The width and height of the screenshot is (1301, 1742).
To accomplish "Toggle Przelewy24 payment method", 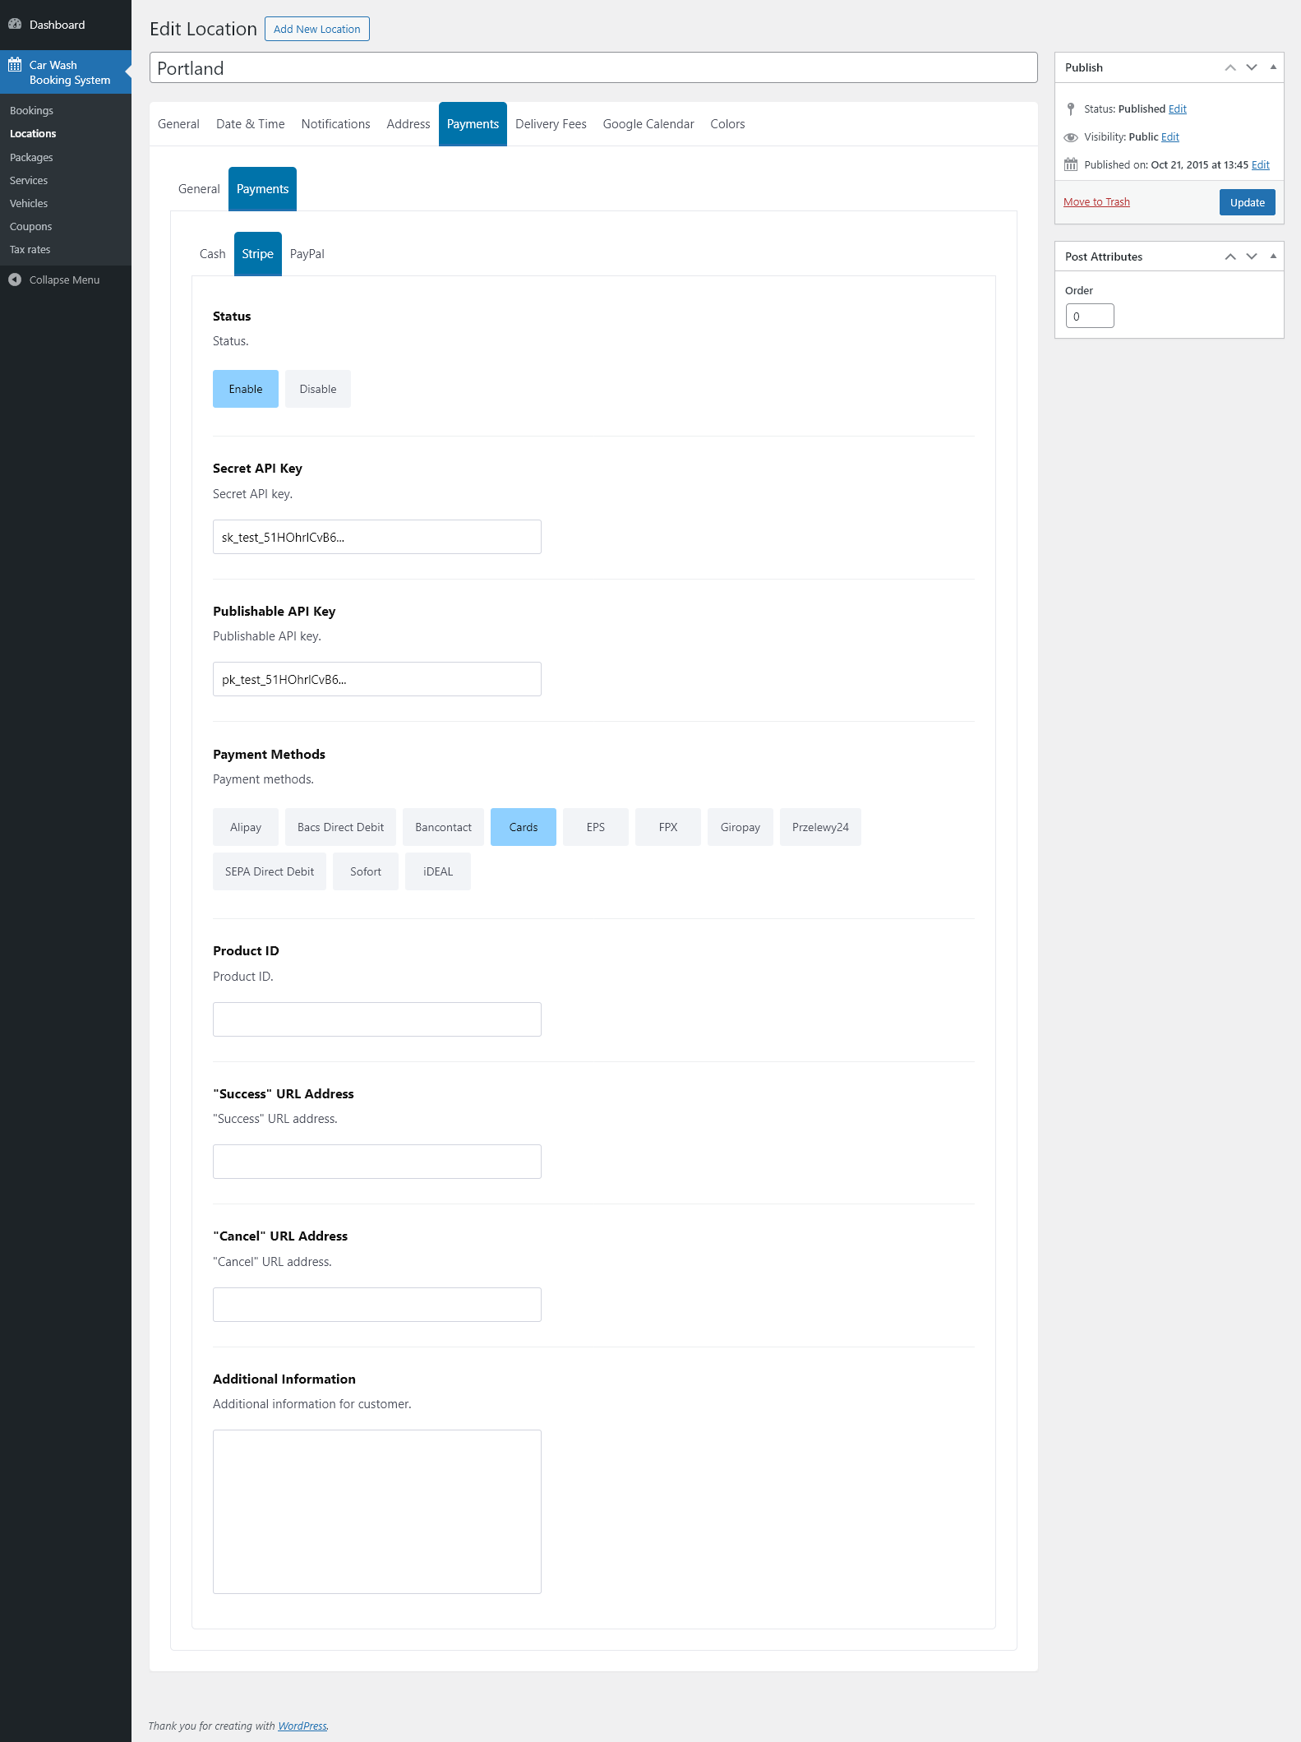I will [x=820, y=827].
